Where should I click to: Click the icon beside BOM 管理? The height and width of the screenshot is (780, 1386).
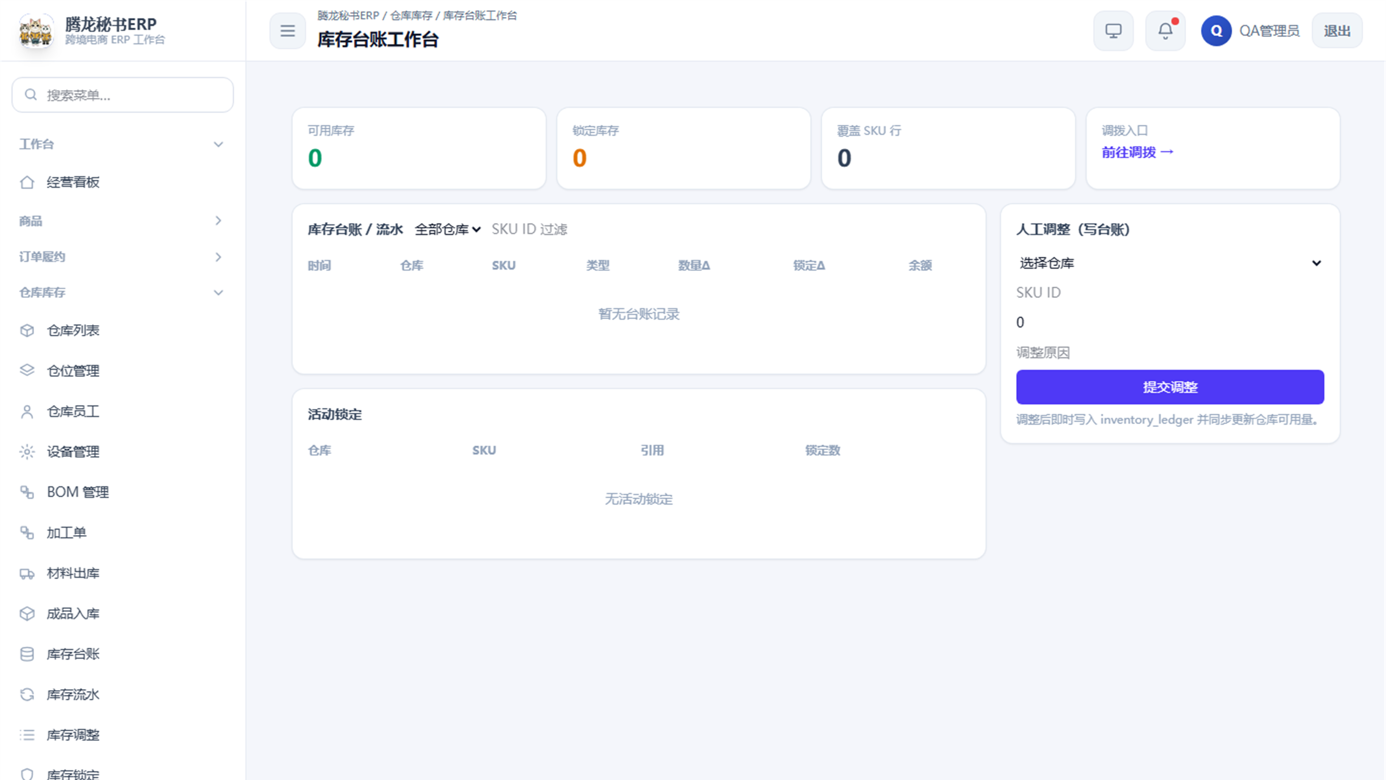tap(27, 492)
